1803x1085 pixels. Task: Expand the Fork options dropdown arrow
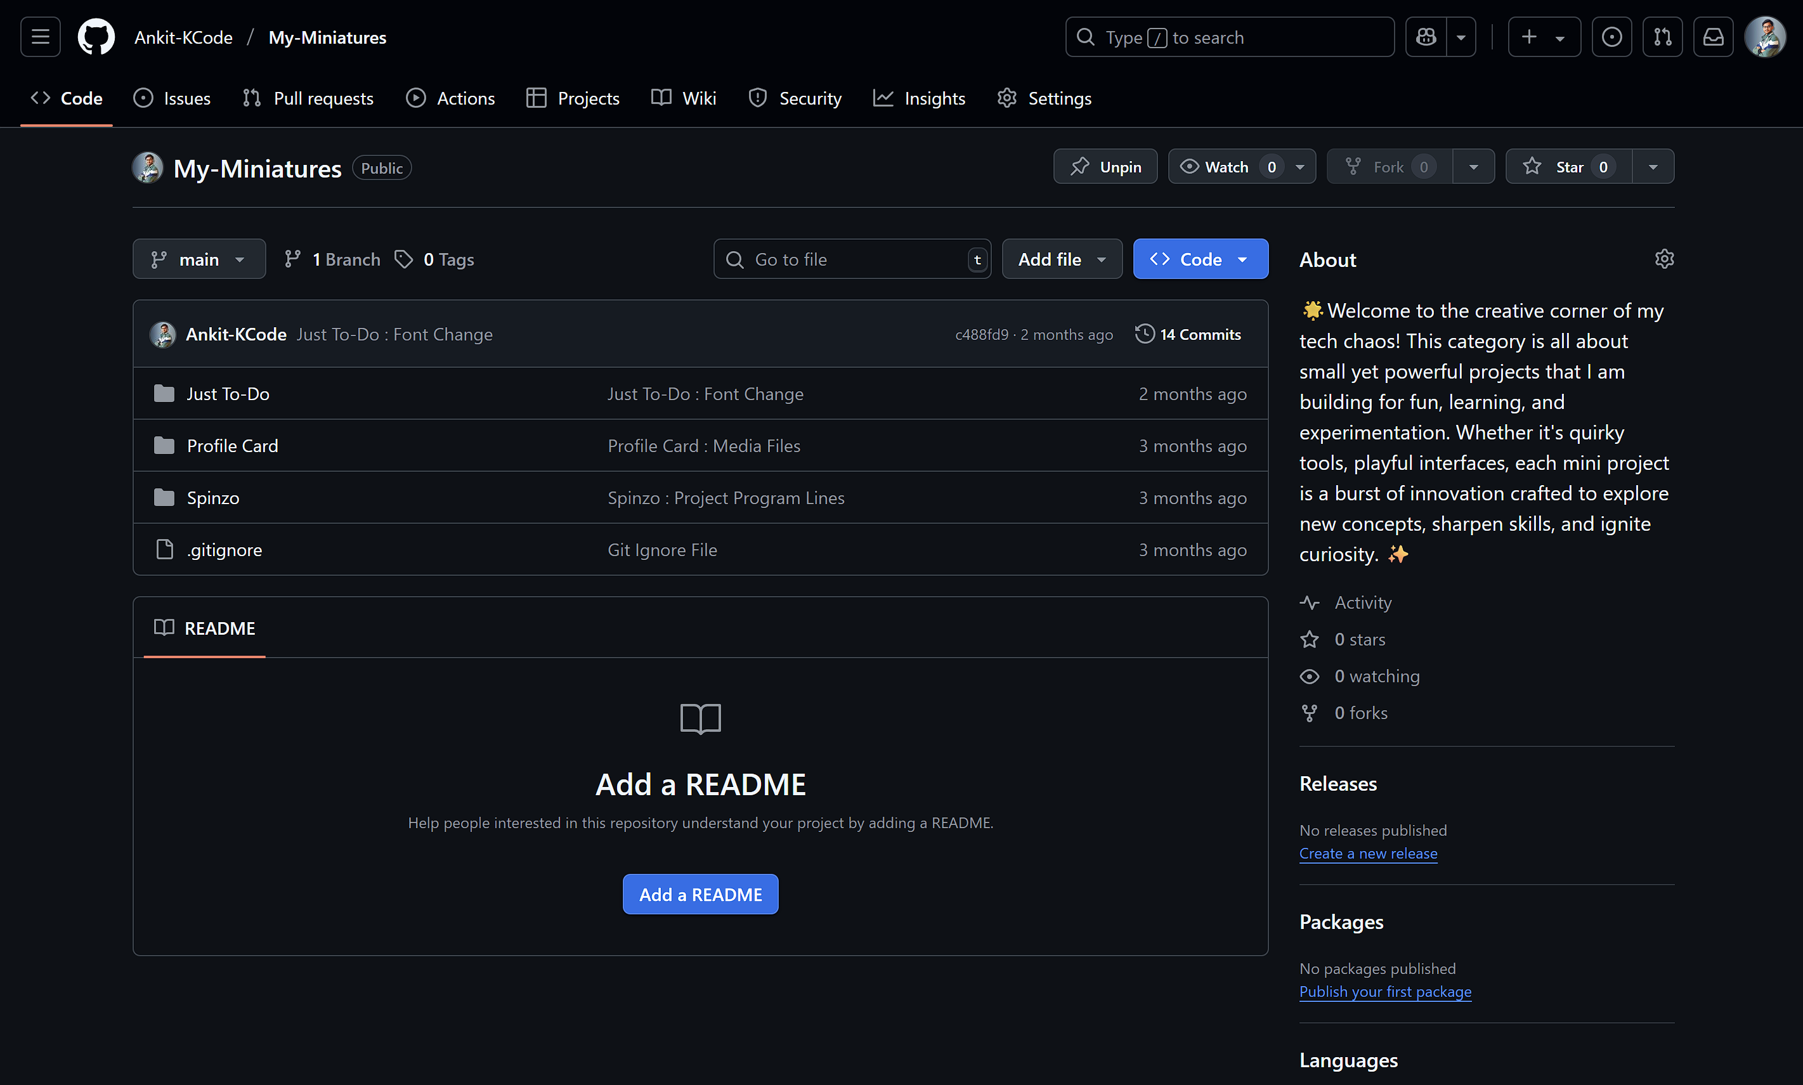pos(1474,167)
